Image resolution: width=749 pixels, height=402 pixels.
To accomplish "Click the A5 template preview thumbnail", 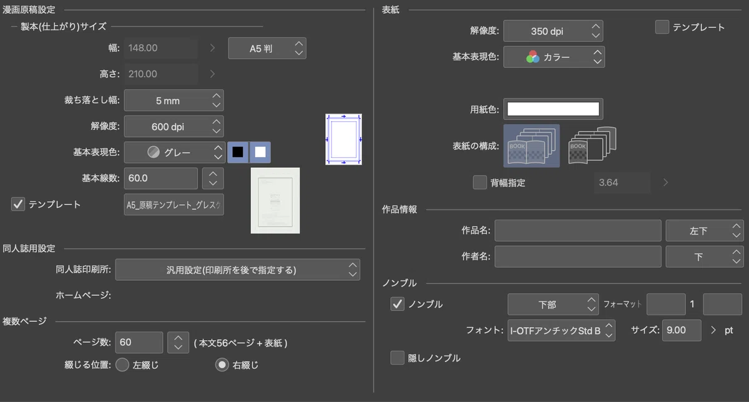I will tap(275, 200).
